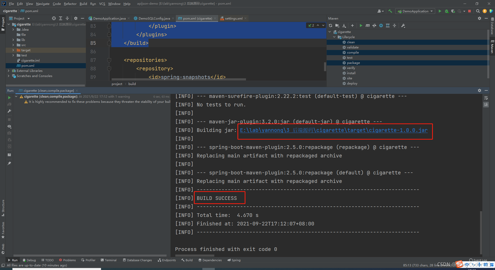
Task: Click the Search Everywhere magnifier icon
Action: click(478, 11)
